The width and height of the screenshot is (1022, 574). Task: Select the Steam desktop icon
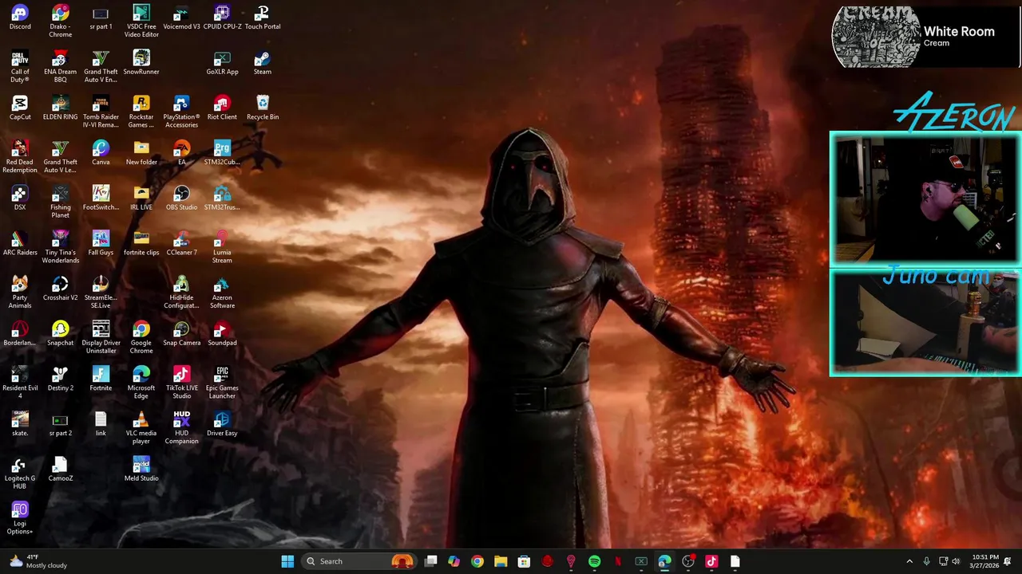coord(263,63)
